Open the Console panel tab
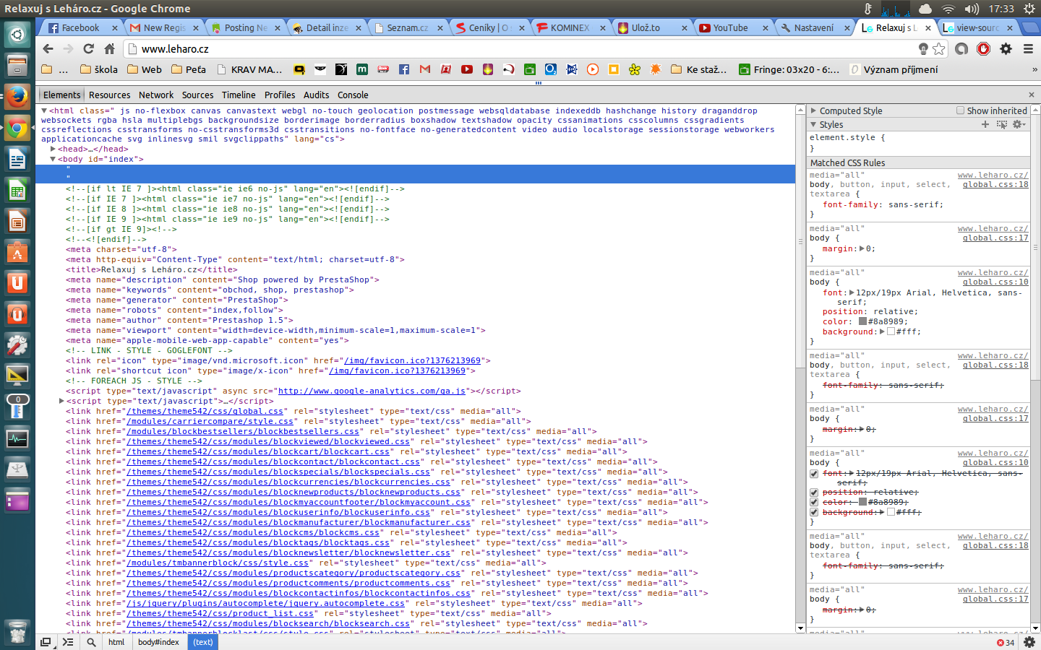Image resolution: width=1041 pixels, height=650 pixels. [353, 95]
